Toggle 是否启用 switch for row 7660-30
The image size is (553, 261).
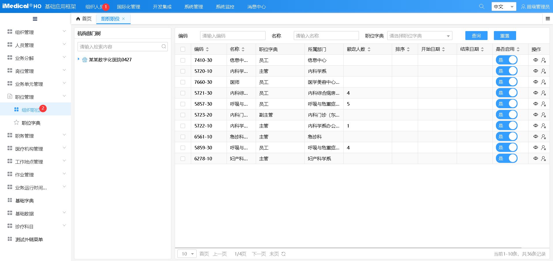click(507, 82)
